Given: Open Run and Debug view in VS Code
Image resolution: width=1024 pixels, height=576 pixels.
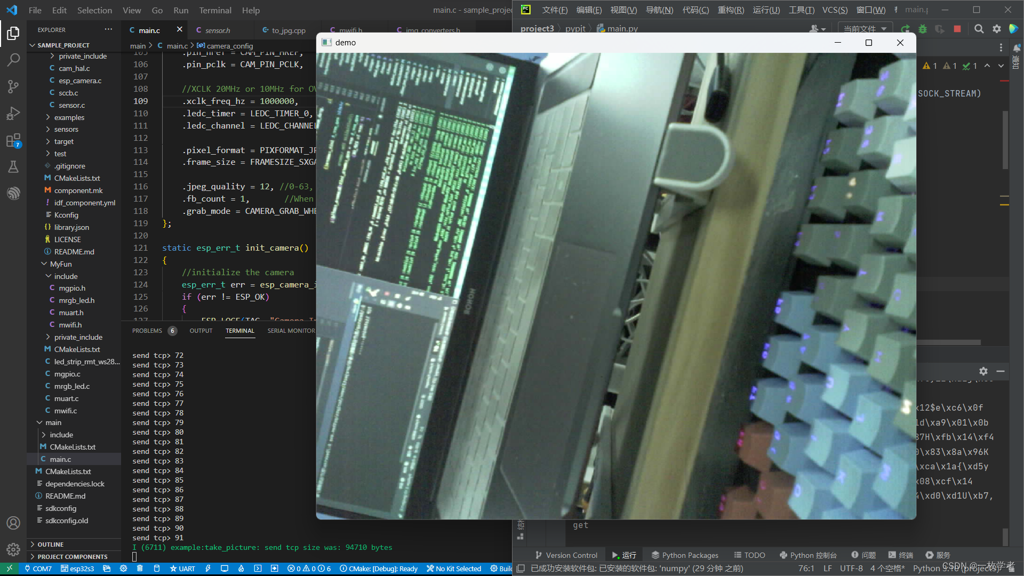Looking at the screenshot, I should (13, 113).
